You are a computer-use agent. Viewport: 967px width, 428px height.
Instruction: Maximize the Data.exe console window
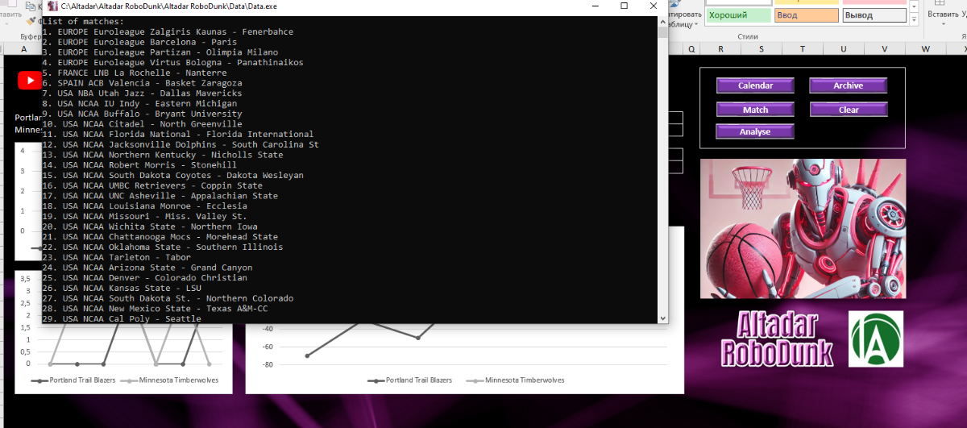625,6
